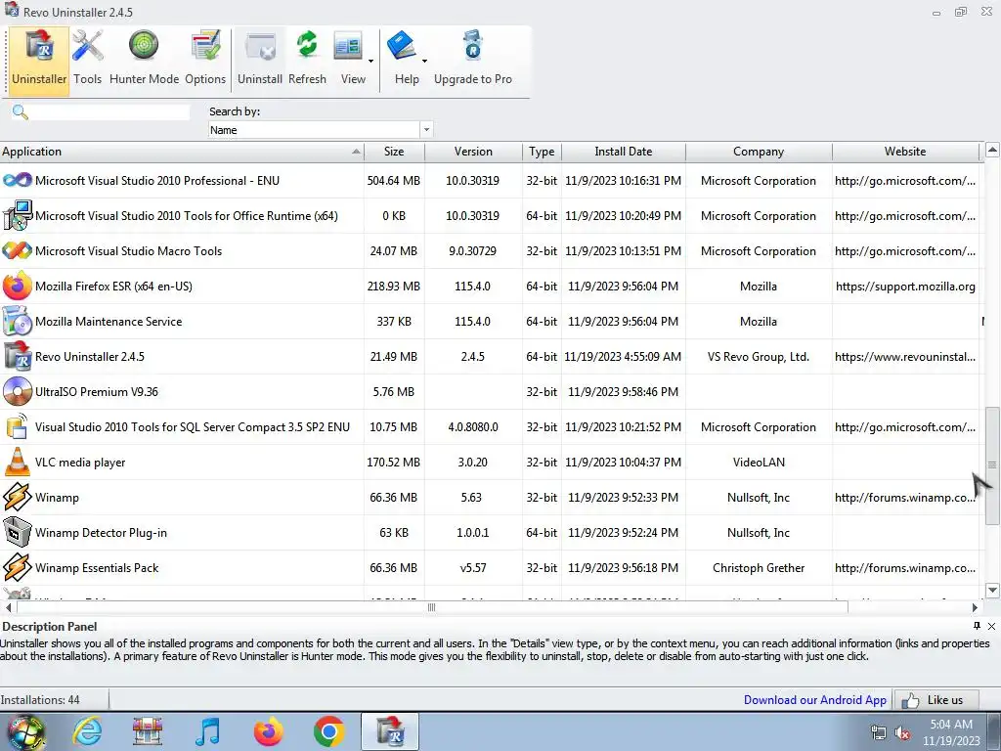Image resolution: width=1001 pixels, height=751 pixels.
Task: Select the Winamp application name
Action: (x=57, y=498)
